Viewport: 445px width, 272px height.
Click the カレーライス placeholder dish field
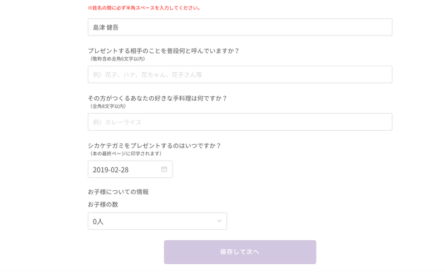point(240,122)
